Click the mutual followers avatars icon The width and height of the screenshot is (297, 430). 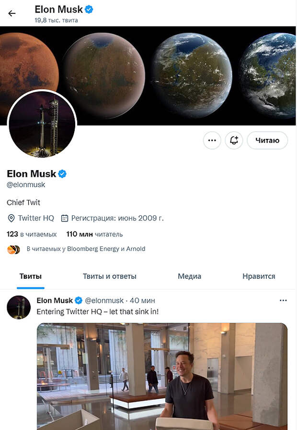tap(14, 249)
